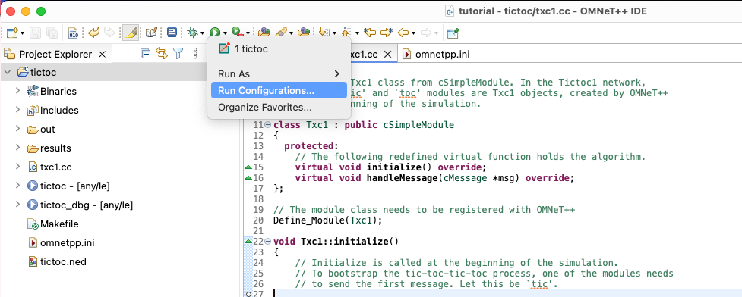This screenshot has height=297, width=742.
Task: Toggle the highlighter mark occurrences button
Action: tap(130, 33)
